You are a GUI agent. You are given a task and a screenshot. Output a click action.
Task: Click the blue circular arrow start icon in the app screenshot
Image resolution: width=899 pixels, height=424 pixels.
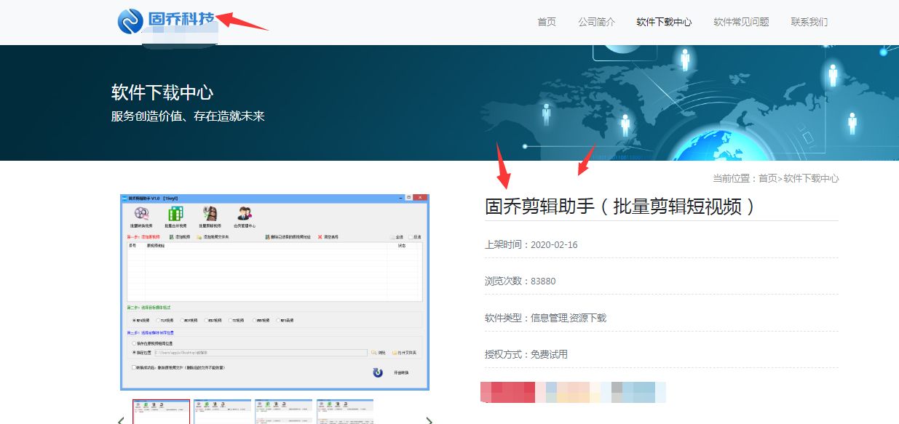pyautogui.click(x=378, y=372)
